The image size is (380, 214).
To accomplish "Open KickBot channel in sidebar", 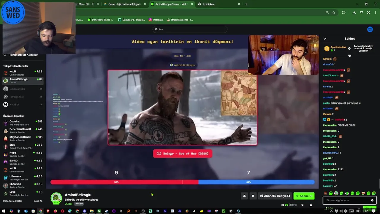I will point(23,105).
